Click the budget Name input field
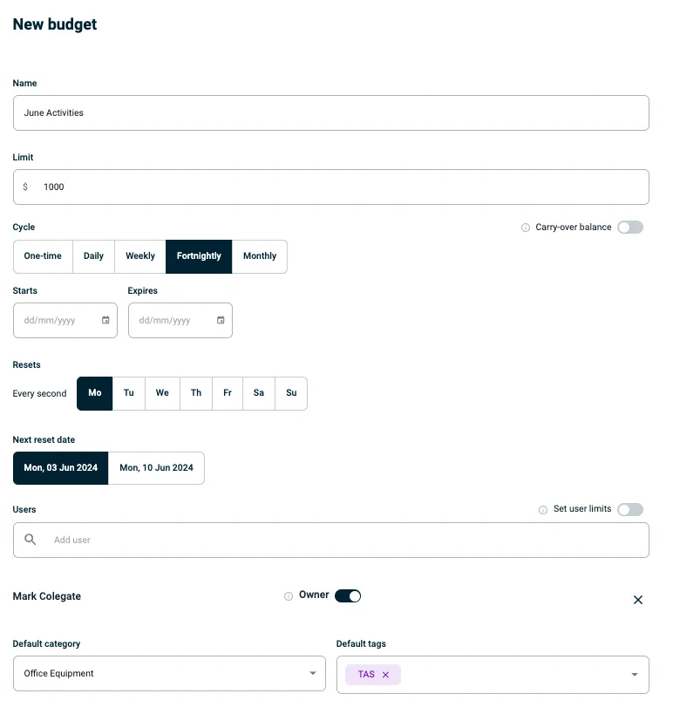Image resolution: width=673 pixels, height=714 pixels. click(x=331, y=113)
